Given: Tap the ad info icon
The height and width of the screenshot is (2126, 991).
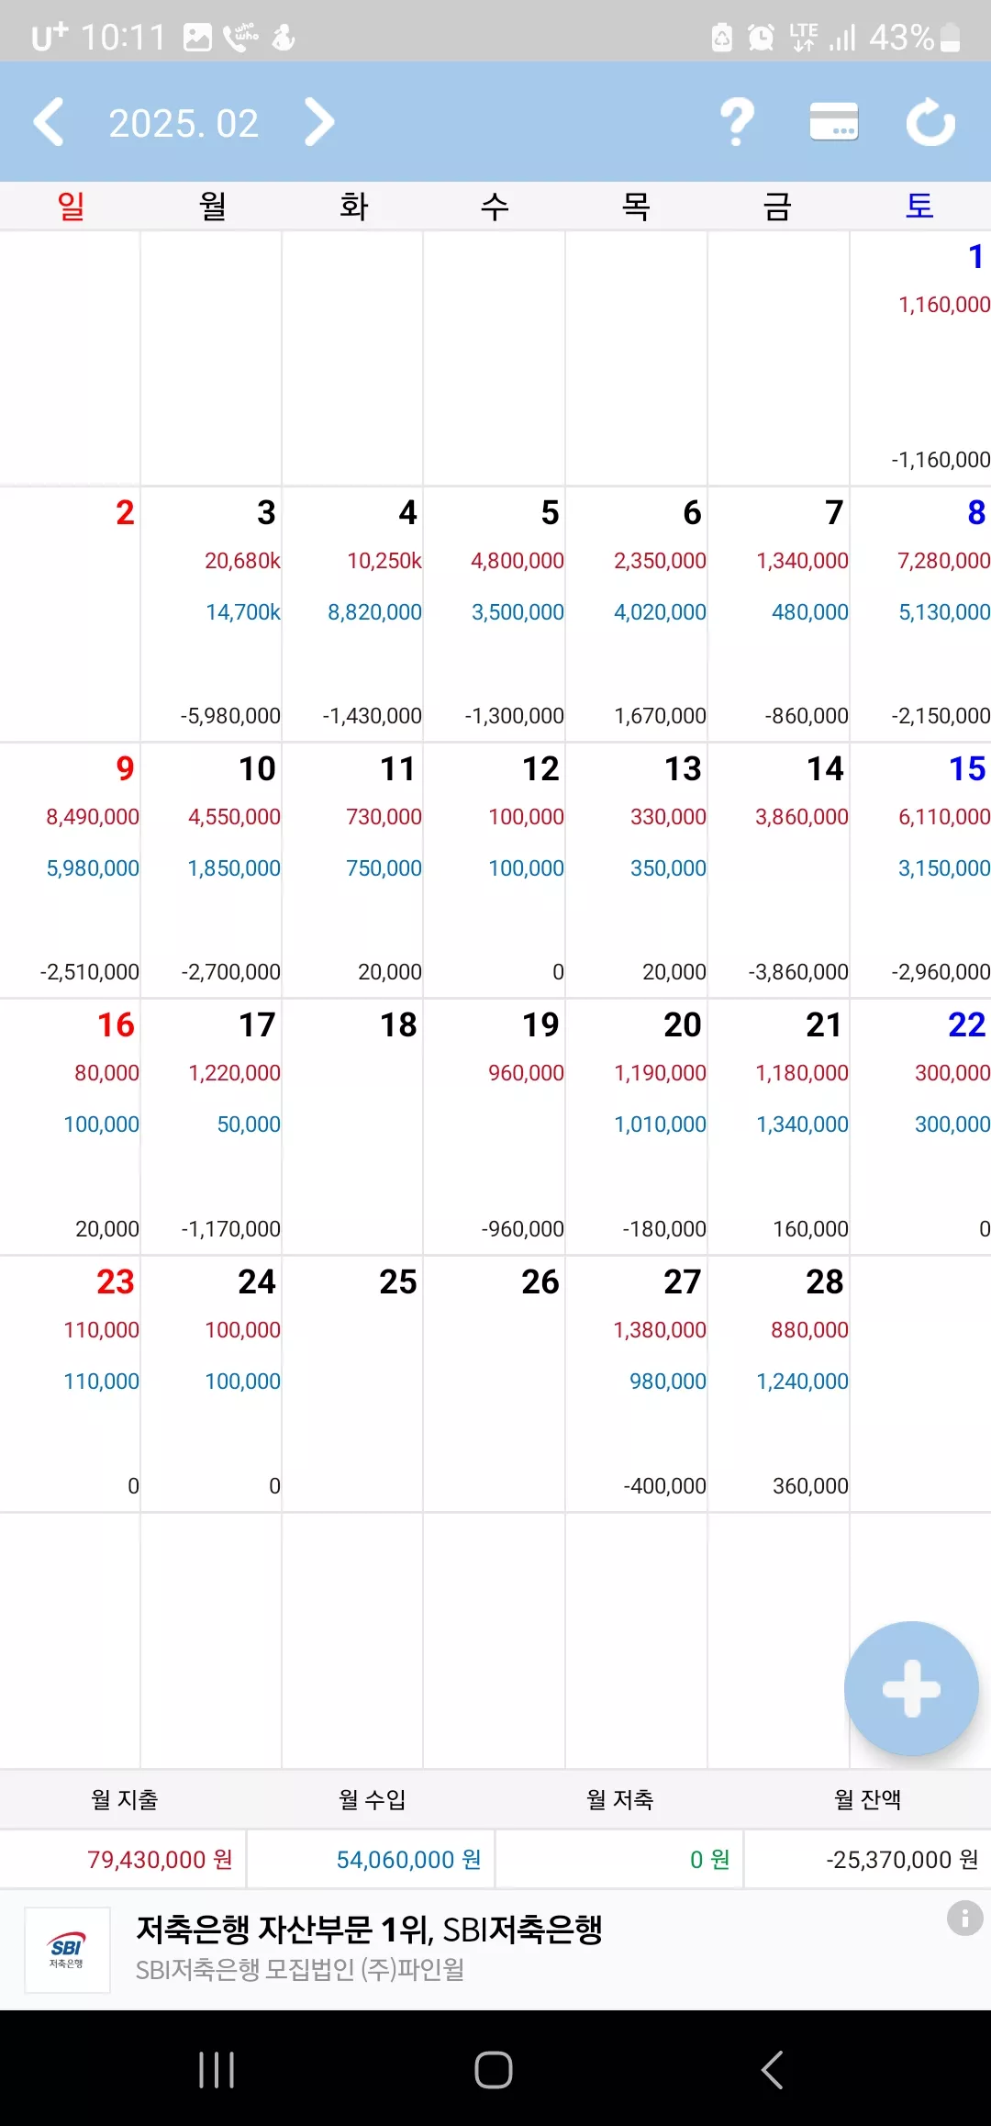Looking at the screenshot, I should tap(964, 1919).
